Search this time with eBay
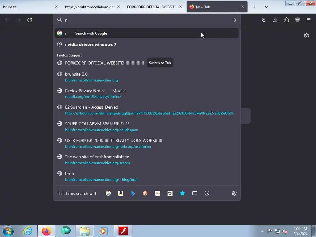Viewport: 316px width, 237px height. [158, 193]
